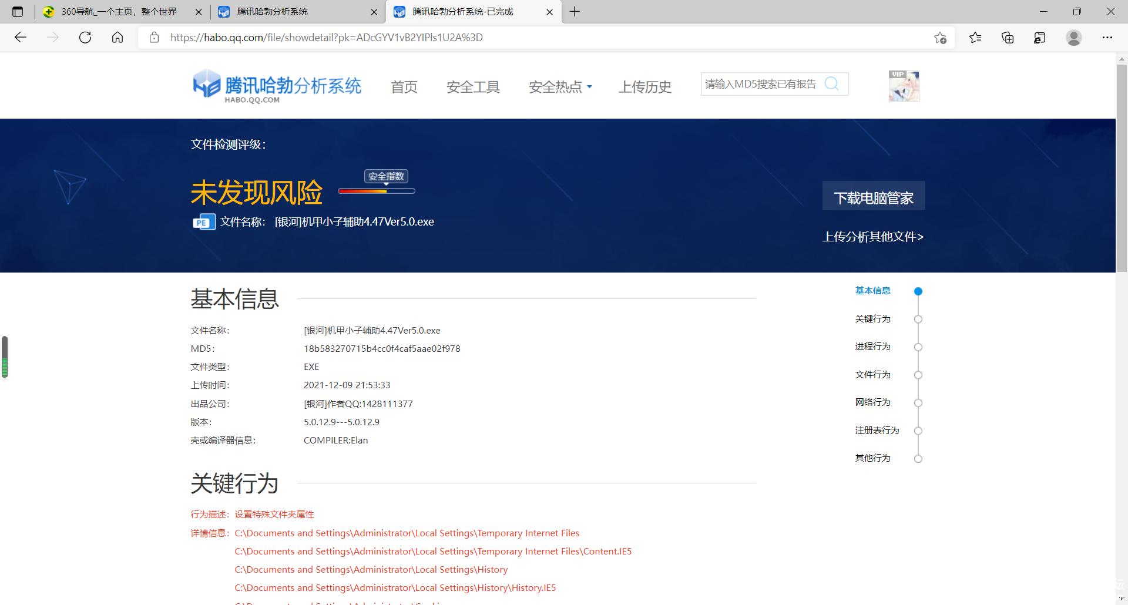Select the 文件行为 timeline dot

(918, 375)
